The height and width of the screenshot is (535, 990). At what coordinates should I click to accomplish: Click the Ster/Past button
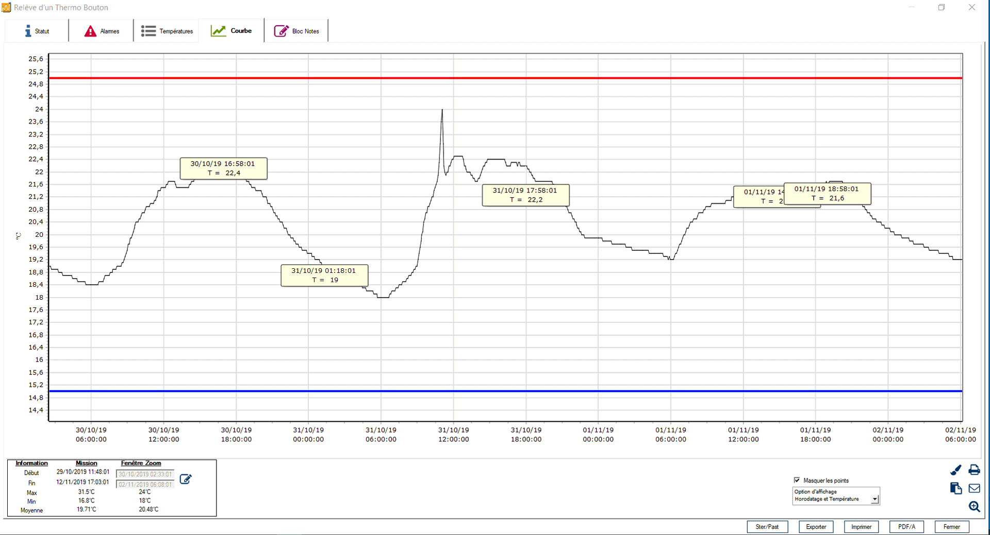(x=767, y=527)
